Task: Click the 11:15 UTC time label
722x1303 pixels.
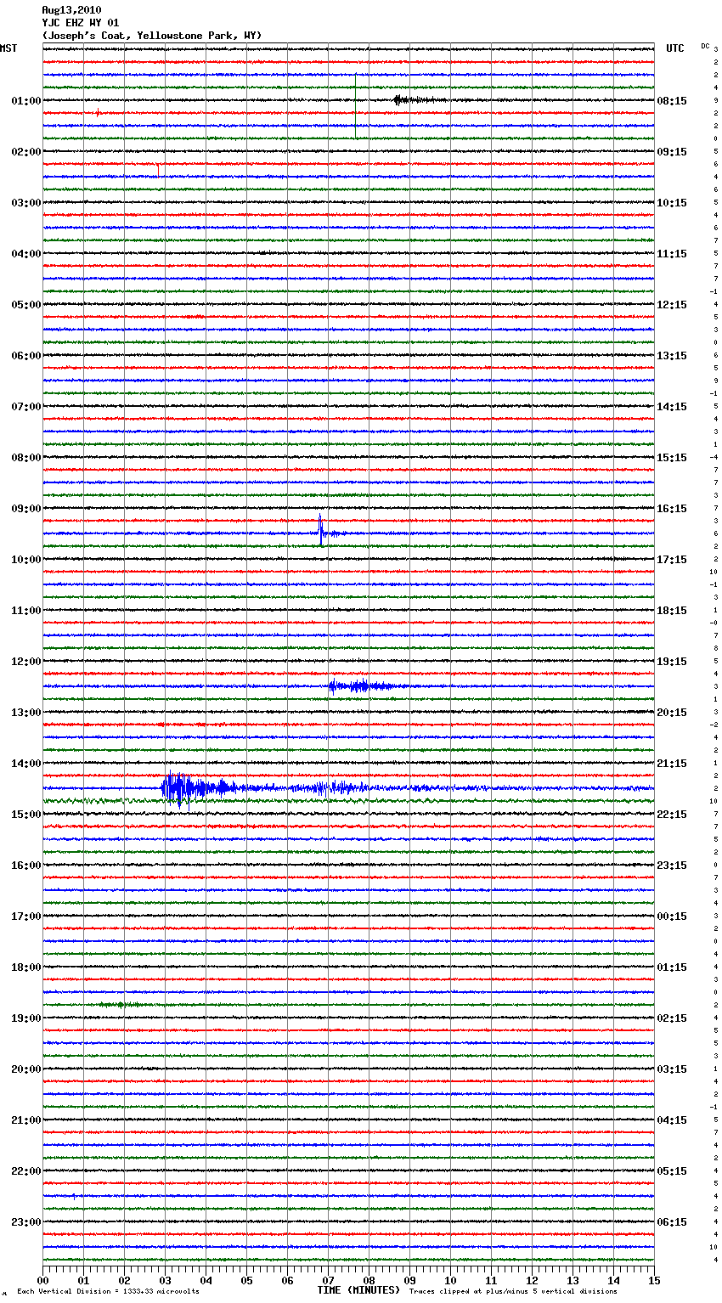Action: point(672,254)
